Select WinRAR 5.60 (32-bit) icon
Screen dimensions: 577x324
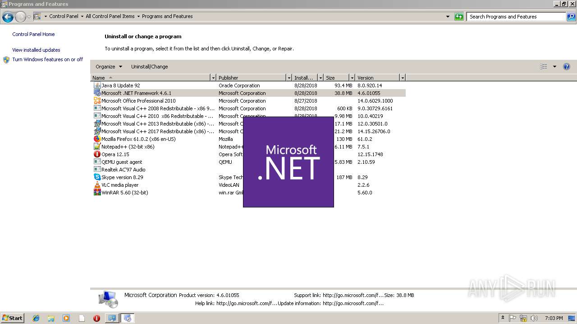click(97, 193)
